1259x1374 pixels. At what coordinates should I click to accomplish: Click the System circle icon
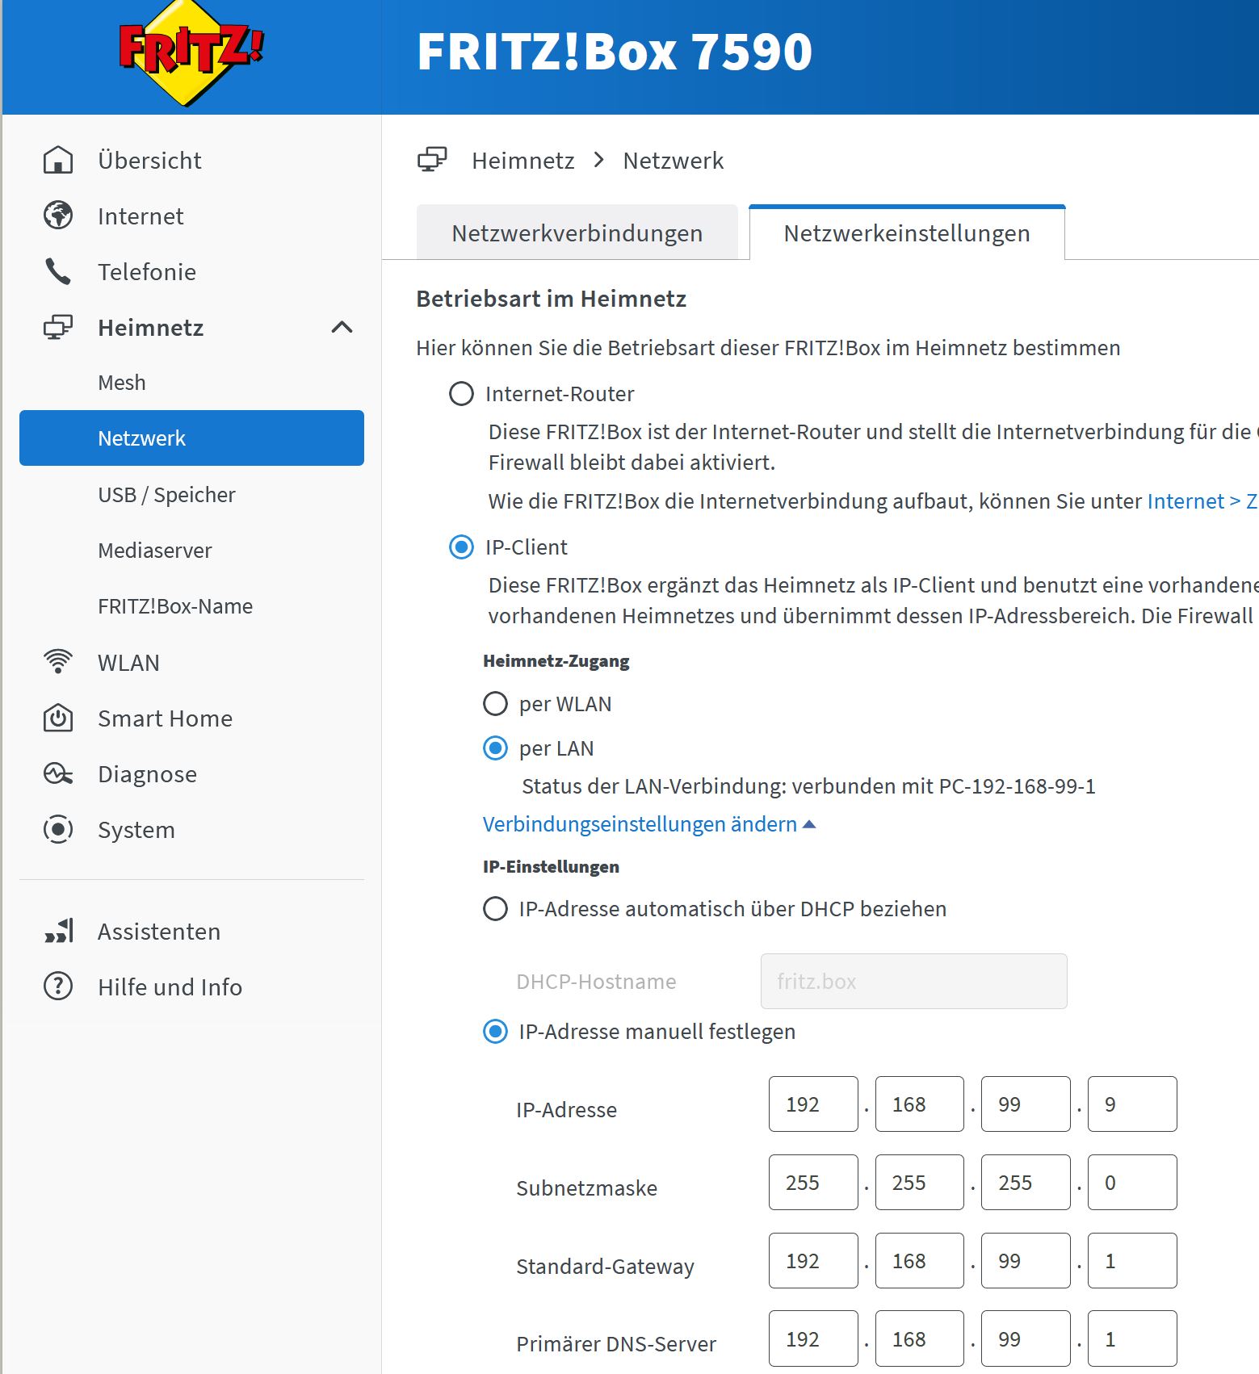coord(58,829)
